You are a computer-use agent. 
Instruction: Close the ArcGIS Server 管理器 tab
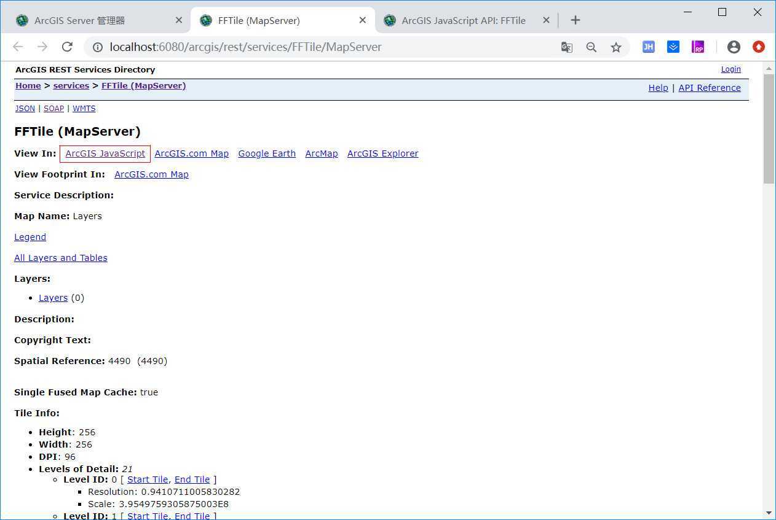179,20
